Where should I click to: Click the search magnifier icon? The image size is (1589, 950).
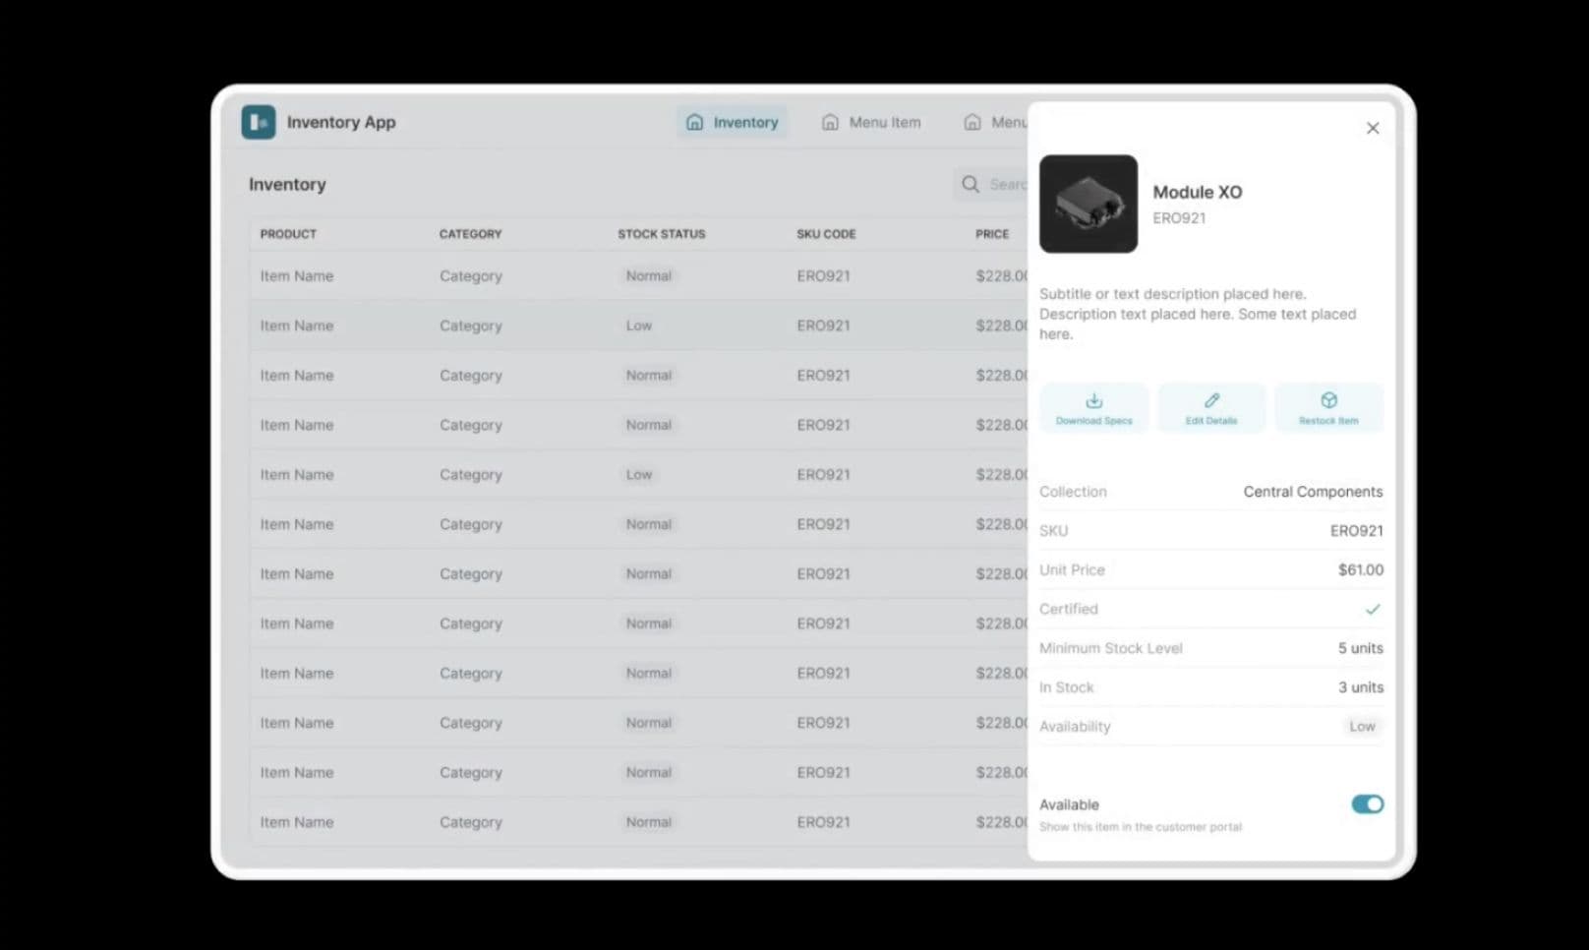click(x=971, y=184)
